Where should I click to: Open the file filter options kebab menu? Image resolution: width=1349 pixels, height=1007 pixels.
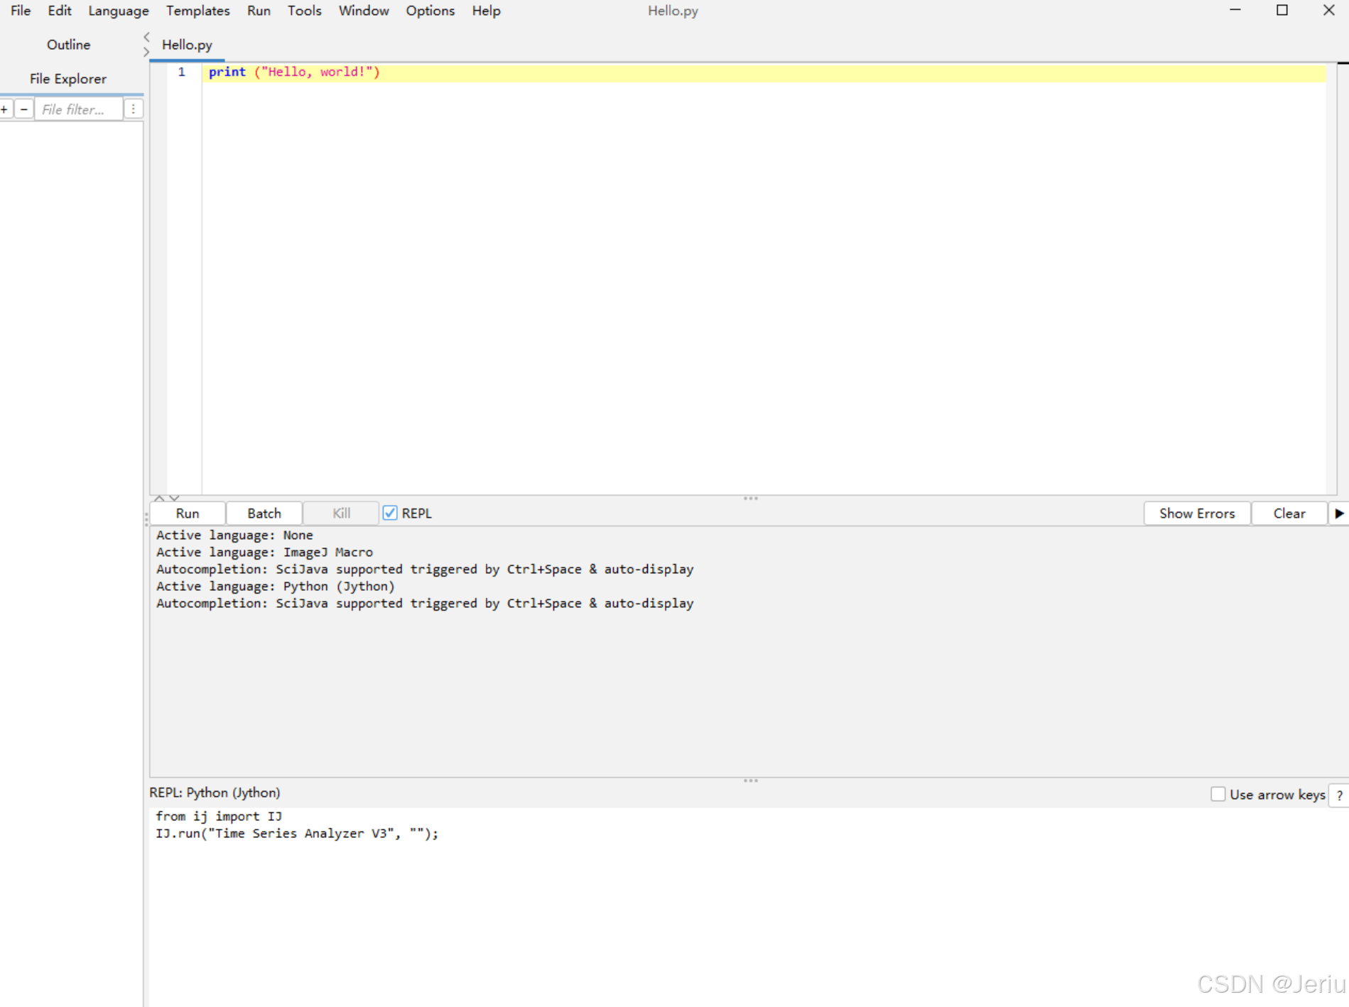click(x=134, y=109)
